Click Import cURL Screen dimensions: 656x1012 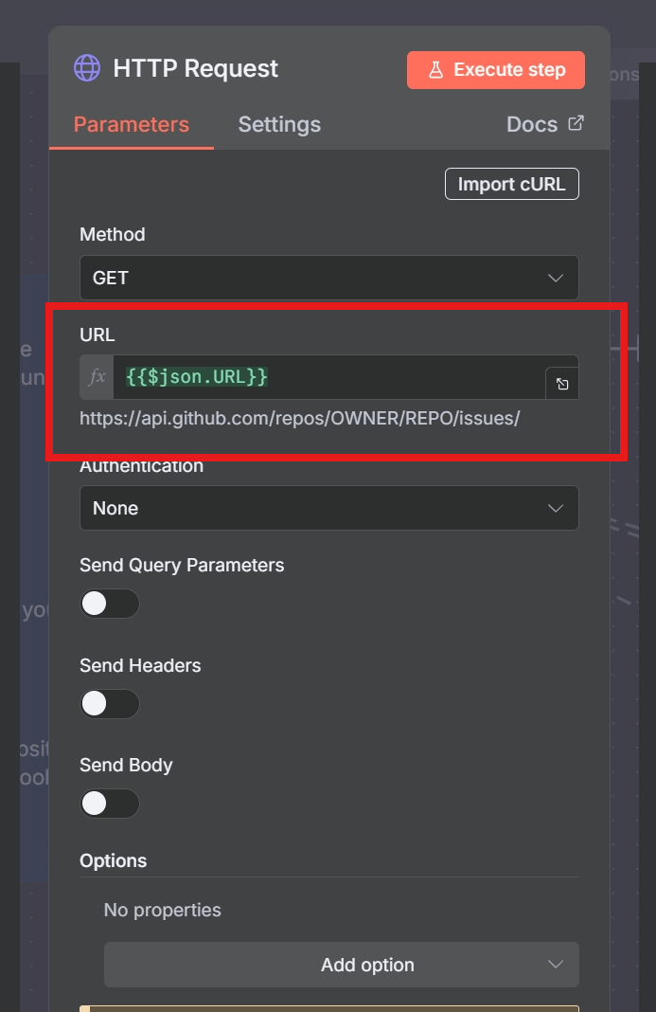click(x=511, y=183)
